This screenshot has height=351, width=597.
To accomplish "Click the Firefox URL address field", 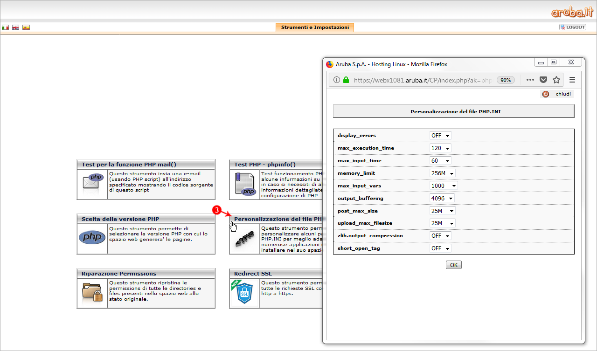I will tap(422, 80).
